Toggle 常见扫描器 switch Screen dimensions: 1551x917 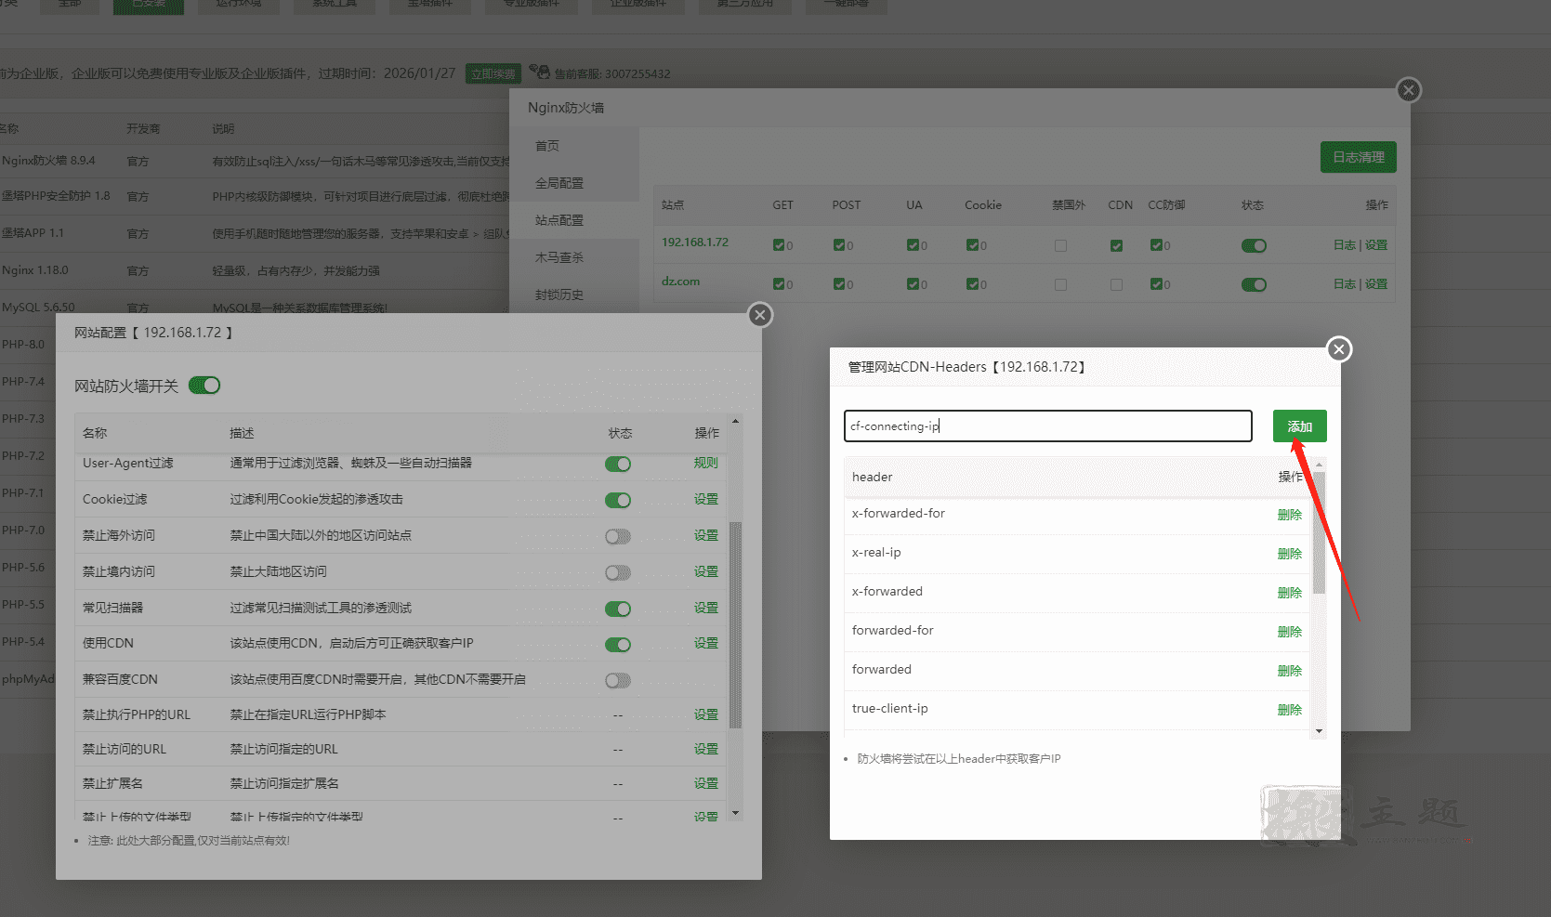[618, 609]
